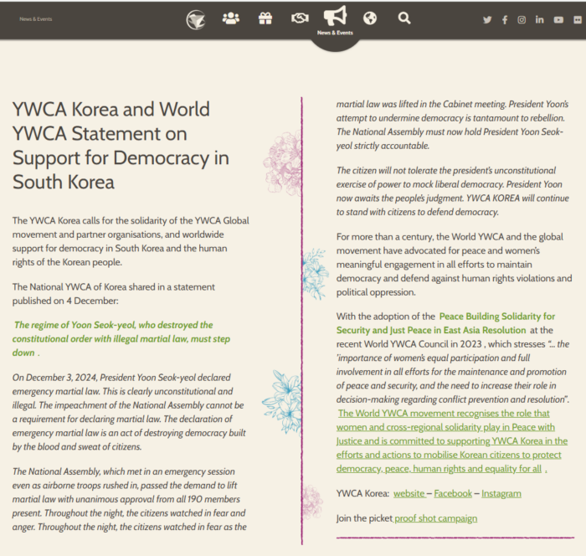The height and width of the screenshot is (556, 586).
Task: Visit the Twitter profile icon
Action: [487, 19]
